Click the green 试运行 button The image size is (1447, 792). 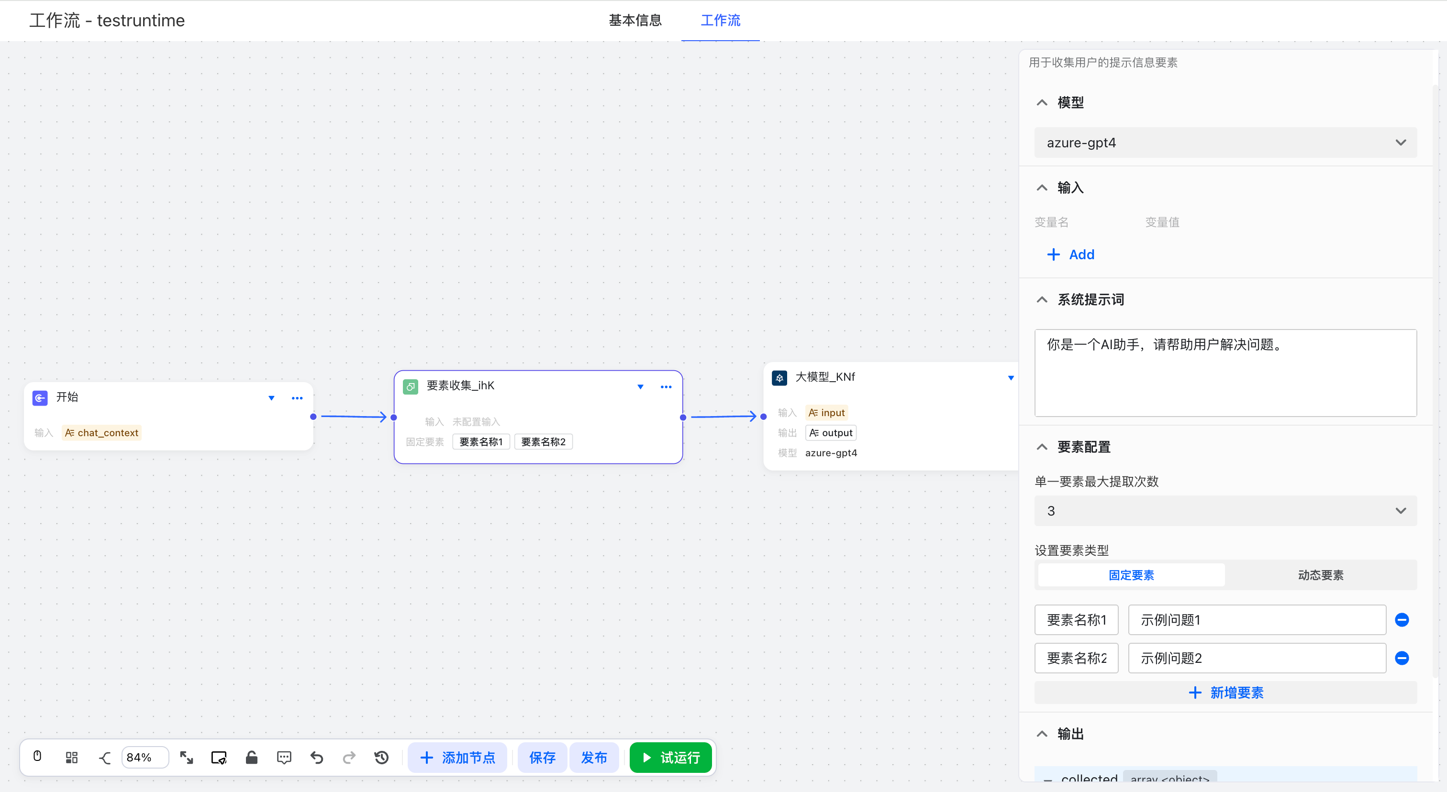671,757
